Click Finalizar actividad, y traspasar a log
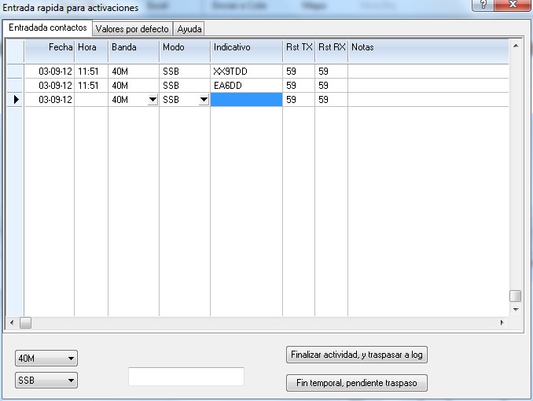533x401 pixels. [x=356, y=355]
